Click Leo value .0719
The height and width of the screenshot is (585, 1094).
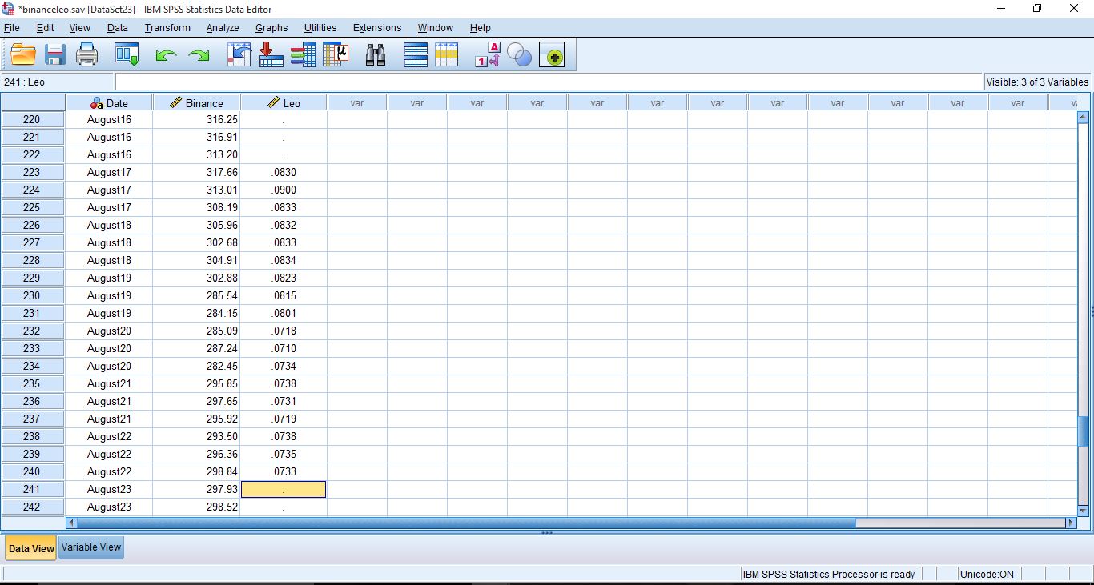284,419
